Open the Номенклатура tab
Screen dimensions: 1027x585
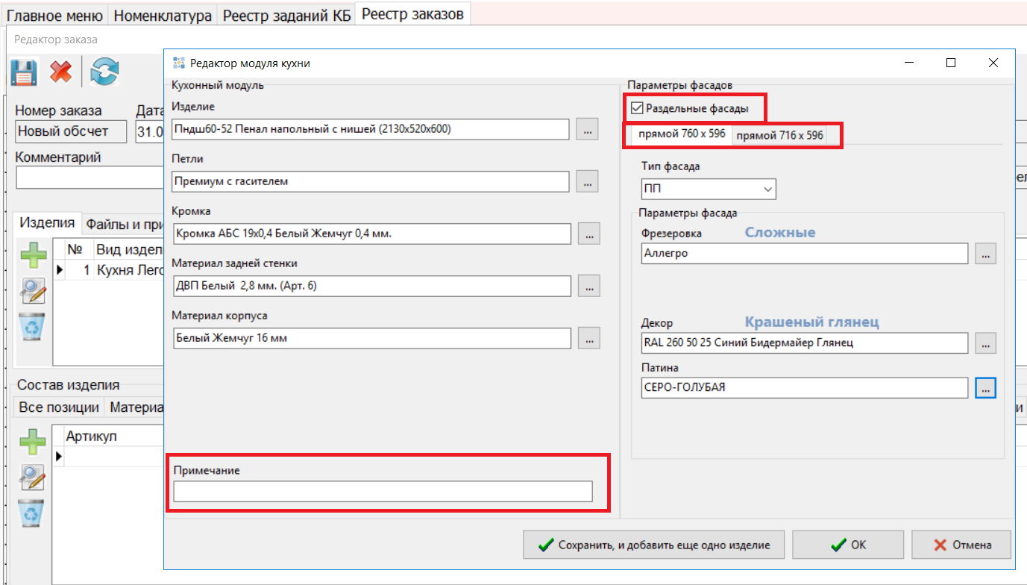[x=163, y=15]
